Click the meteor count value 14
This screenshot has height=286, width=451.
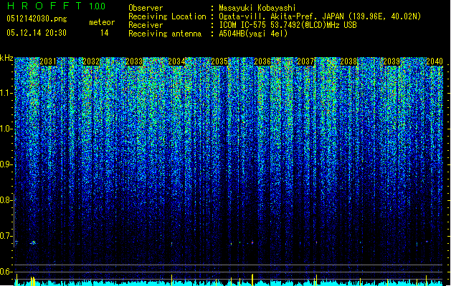105,33
